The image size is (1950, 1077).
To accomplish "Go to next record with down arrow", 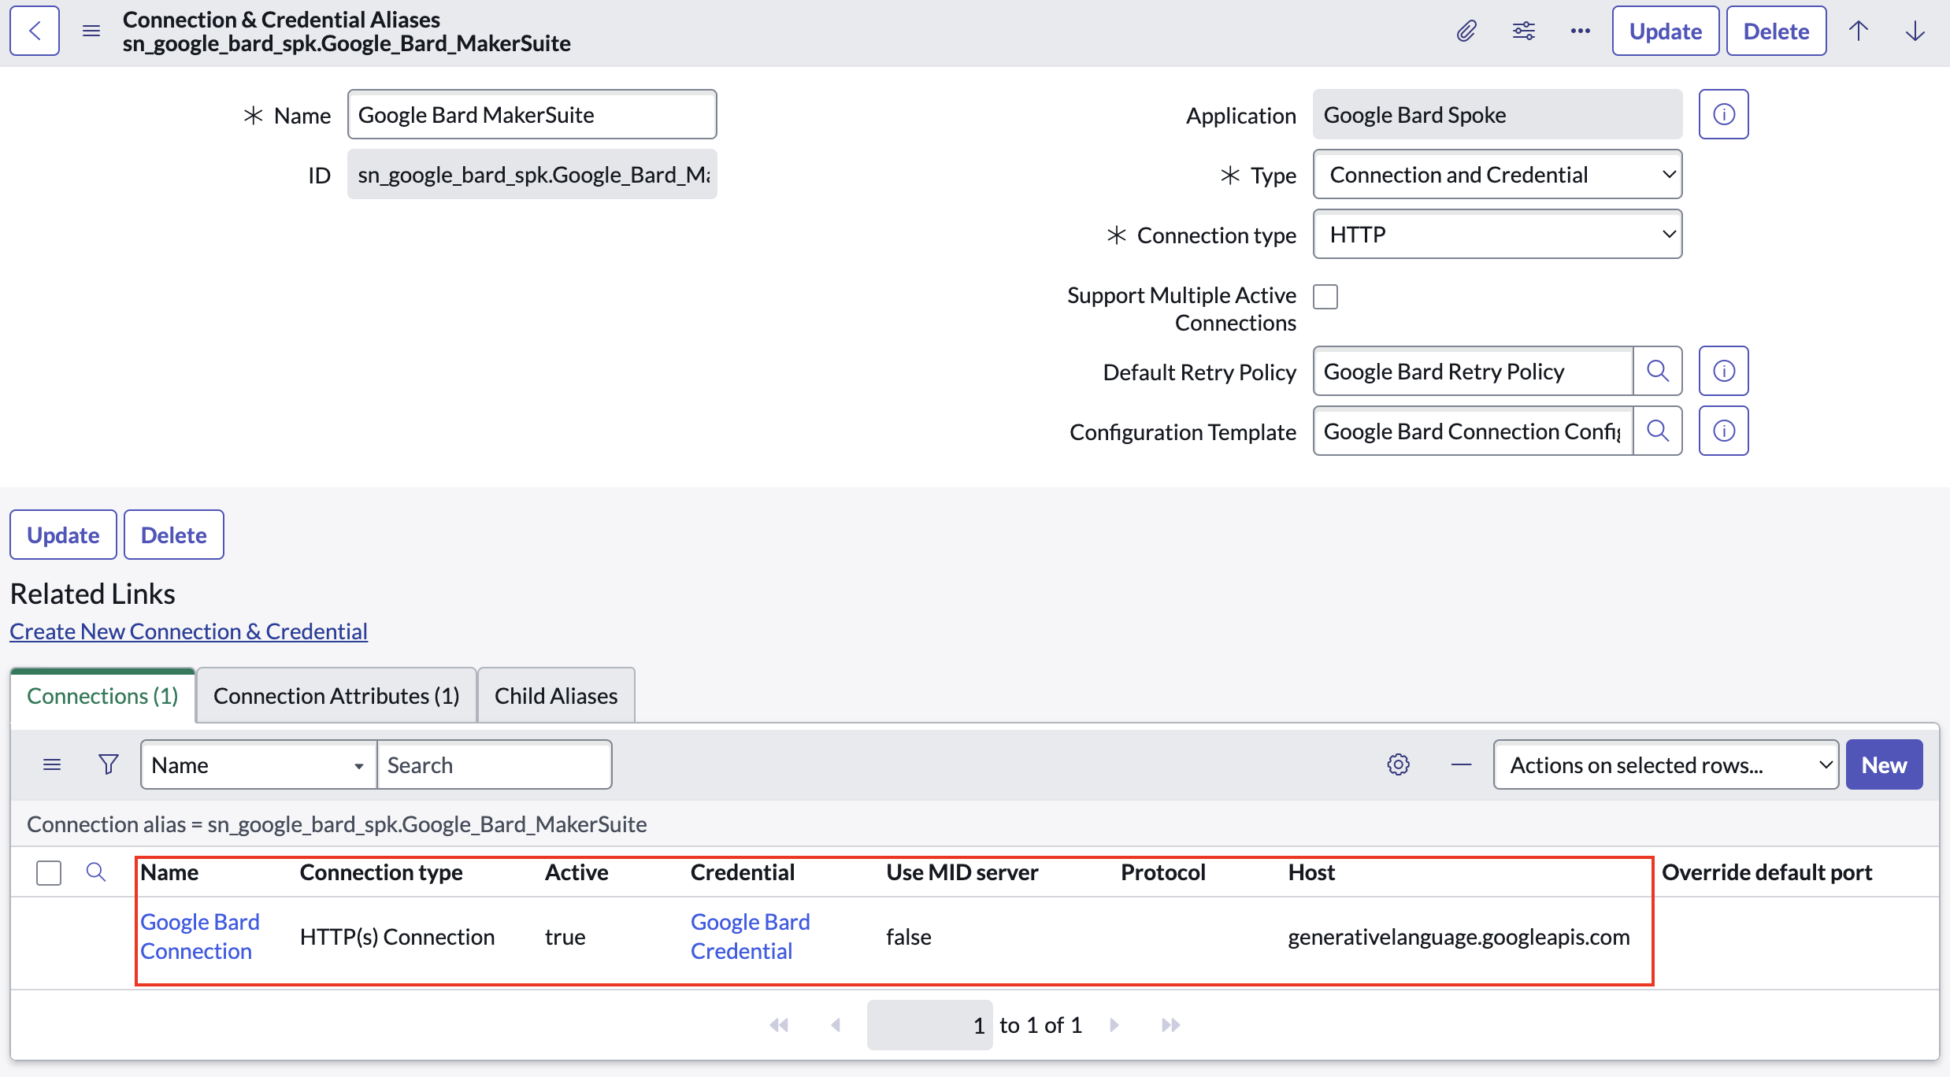I will tap(1915, 31).
